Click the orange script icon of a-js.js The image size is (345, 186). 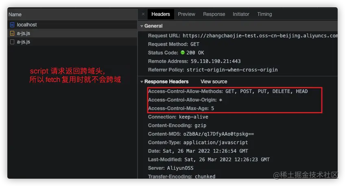(x=12, y=33)
